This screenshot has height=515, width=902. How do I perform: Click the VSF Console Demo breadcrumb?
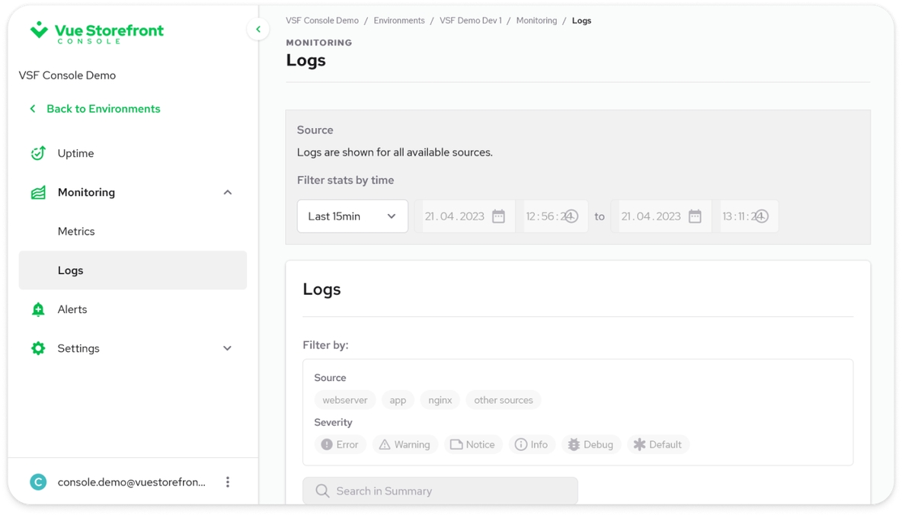click(322, 21)
